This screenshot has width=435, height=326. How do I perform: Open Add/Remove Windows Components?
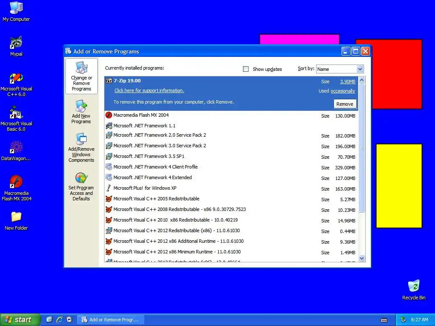[81, 147]
